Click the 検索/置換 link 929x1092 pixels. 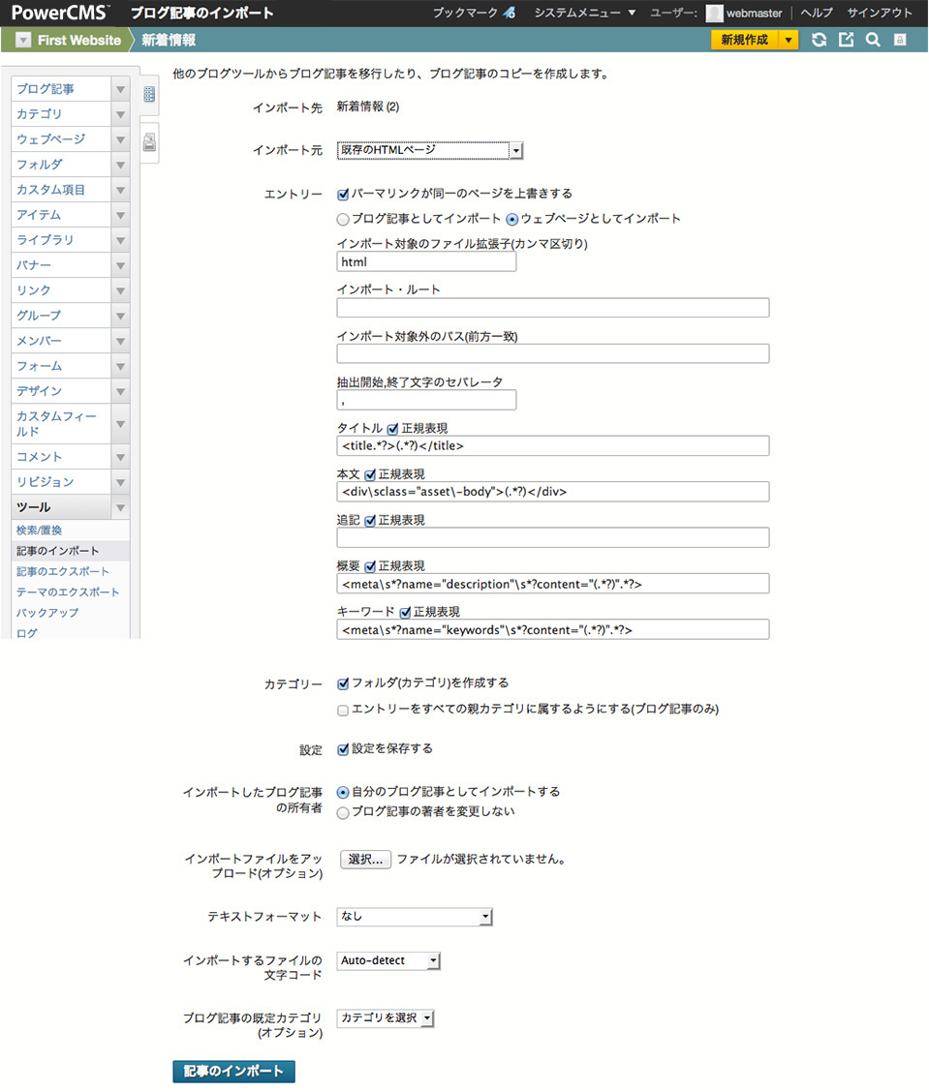click(x=39, y=530)
